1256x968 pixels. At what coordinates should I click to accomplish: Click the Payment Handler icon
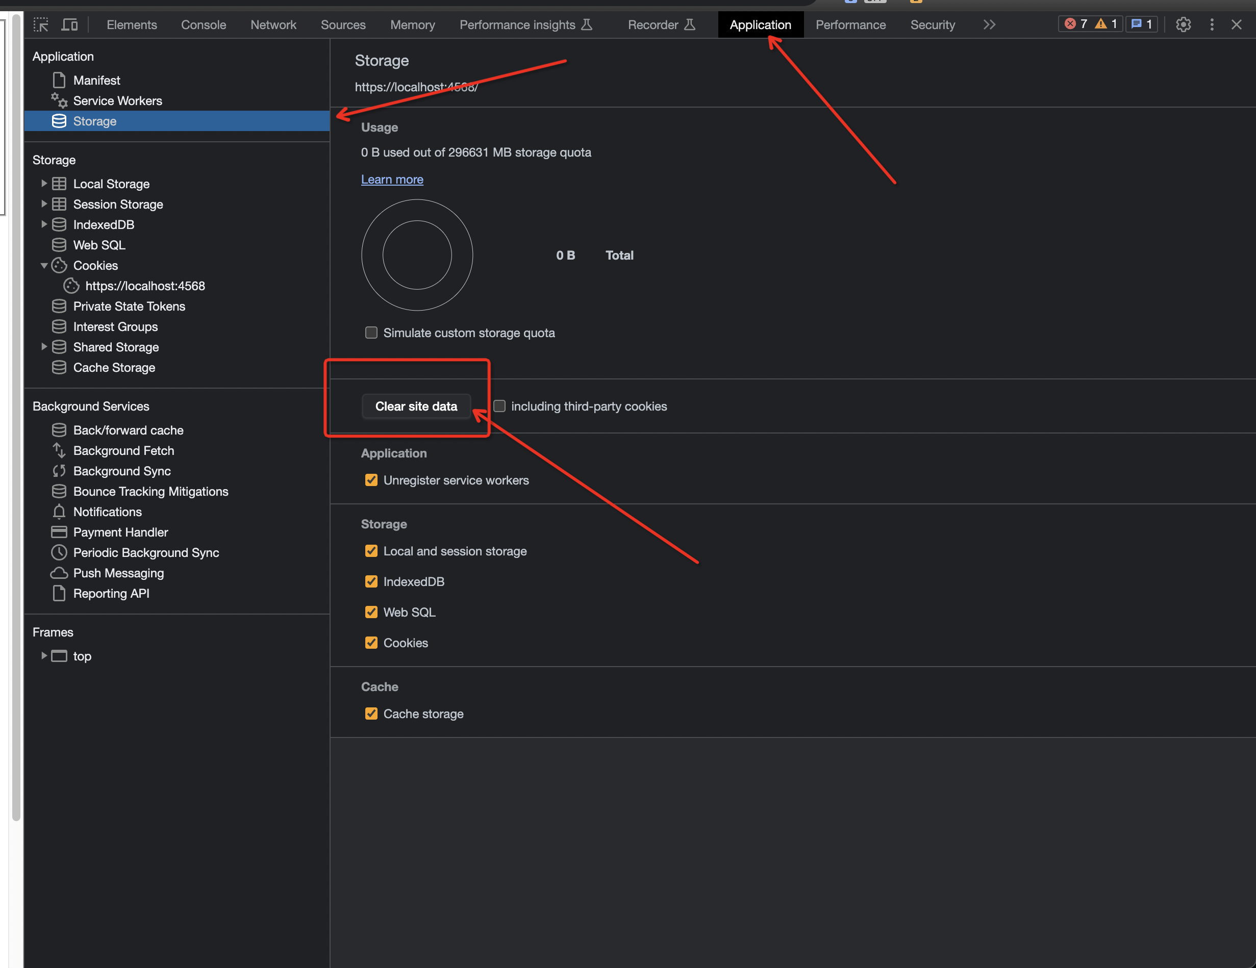tap(58, 532)
